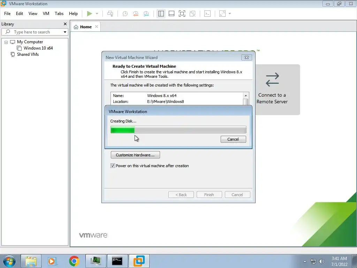Click the Finish button in the wizard

209,195
